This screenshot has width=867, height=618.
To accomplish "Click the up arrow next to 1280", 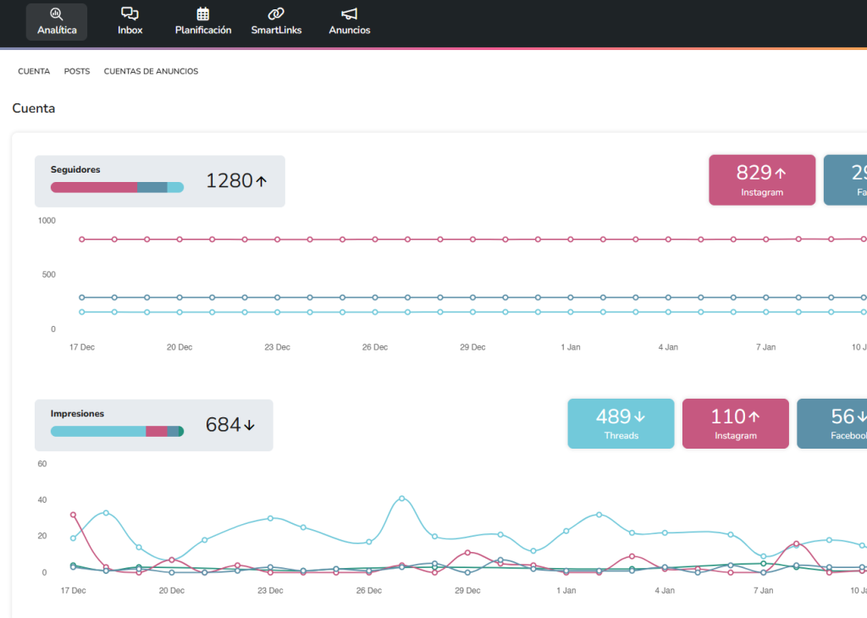I will [262, 181].
